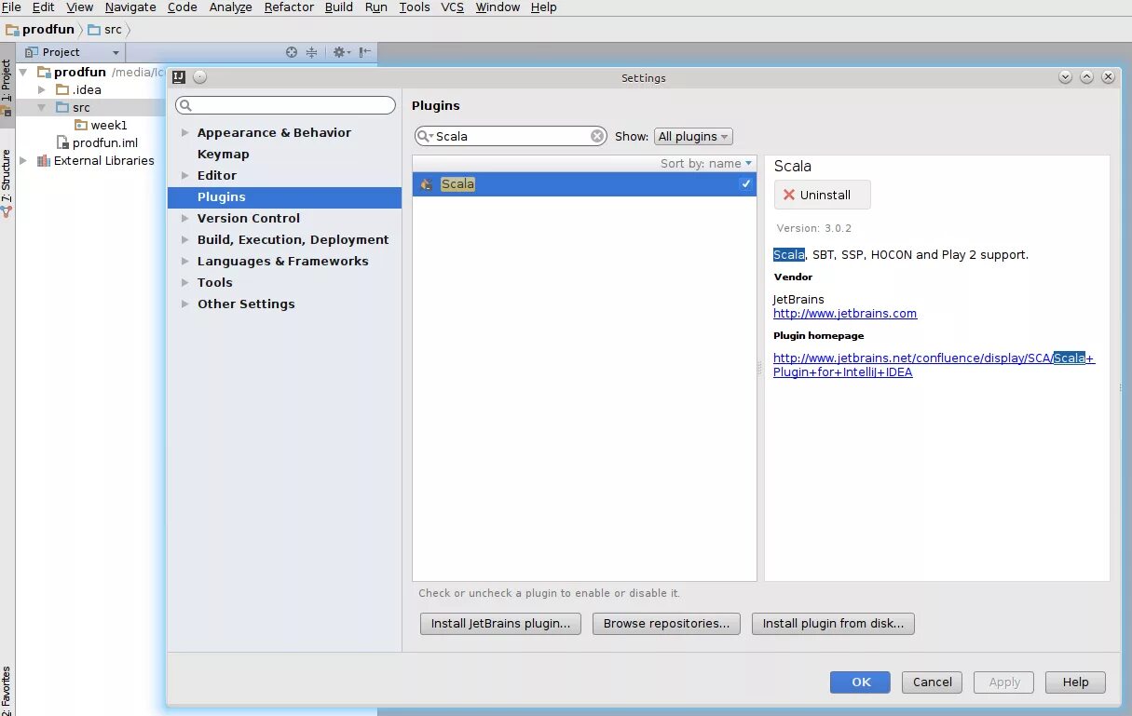
Task: Click the External Libraries icon
Action: (x=44, y=160)
